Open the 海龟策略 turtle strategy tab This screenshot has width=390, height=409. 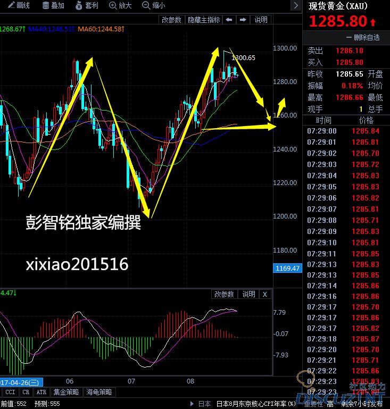99,392
